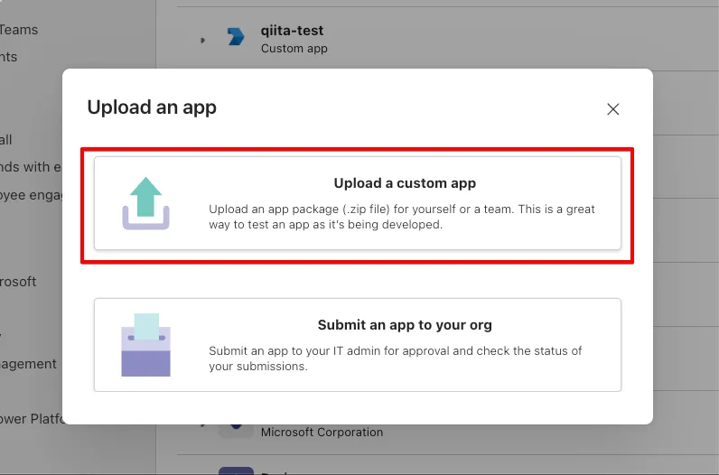
Task: Click the IT admin approval description text
Action: (396, 359)
